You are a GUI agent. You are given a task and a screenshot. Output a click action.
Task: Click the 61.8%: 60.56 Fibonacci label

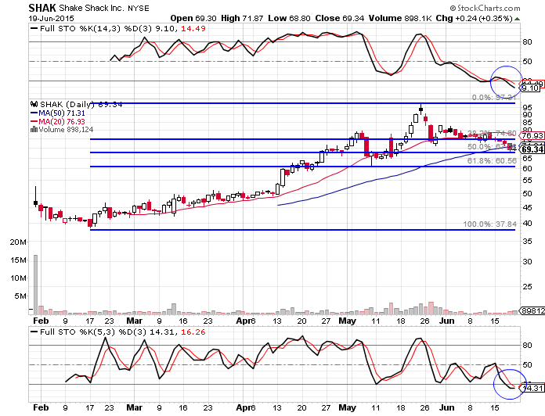(492, 161)
